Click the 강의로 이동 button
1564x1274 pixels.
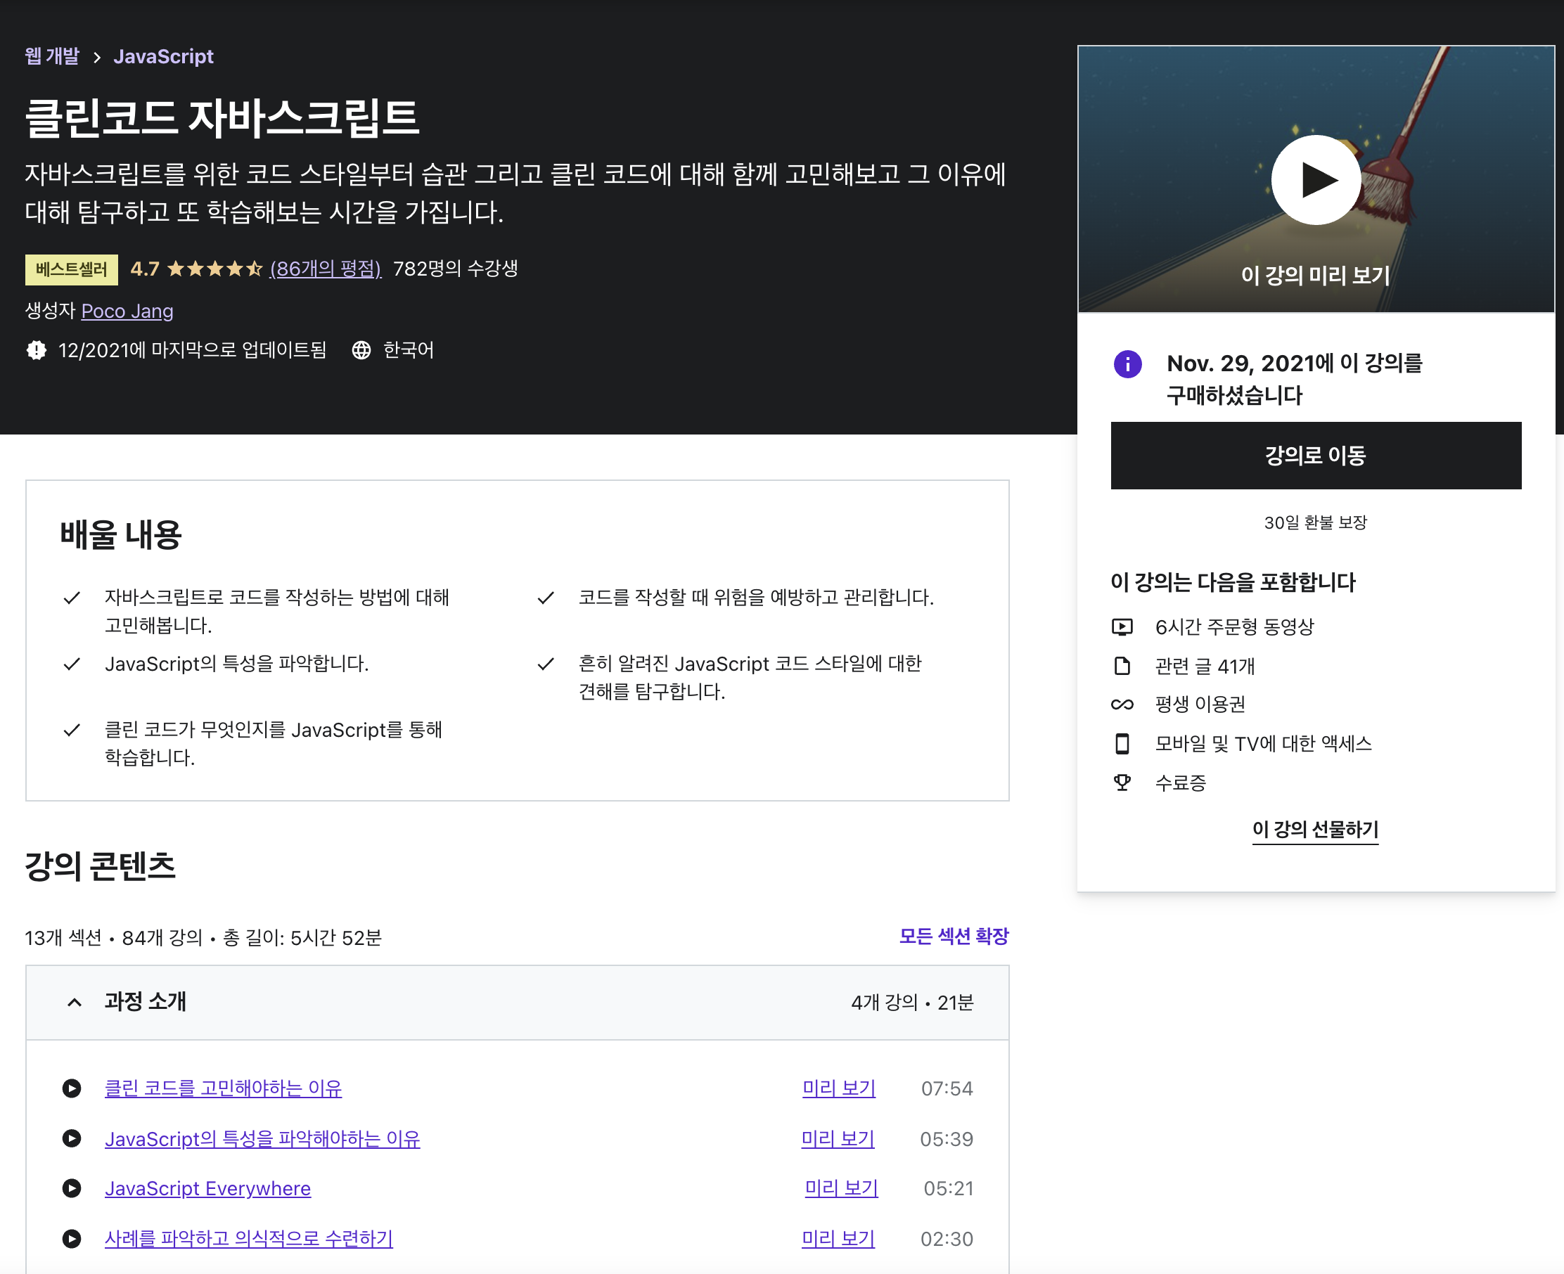pyautogui.click(x=1314, y=456)
